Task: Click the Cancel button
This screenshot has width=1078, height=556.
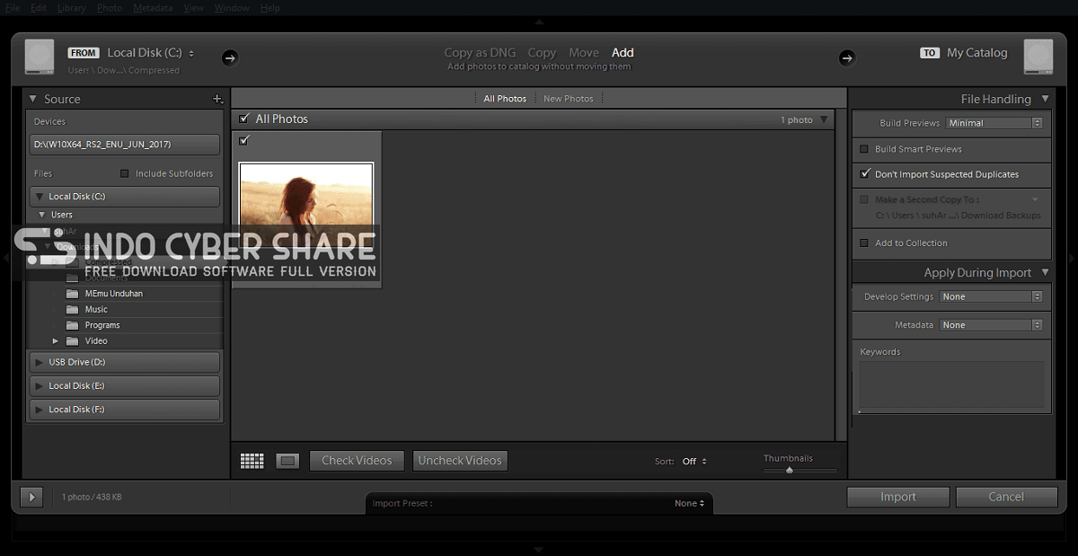Action: click(x=1006, y=497)
